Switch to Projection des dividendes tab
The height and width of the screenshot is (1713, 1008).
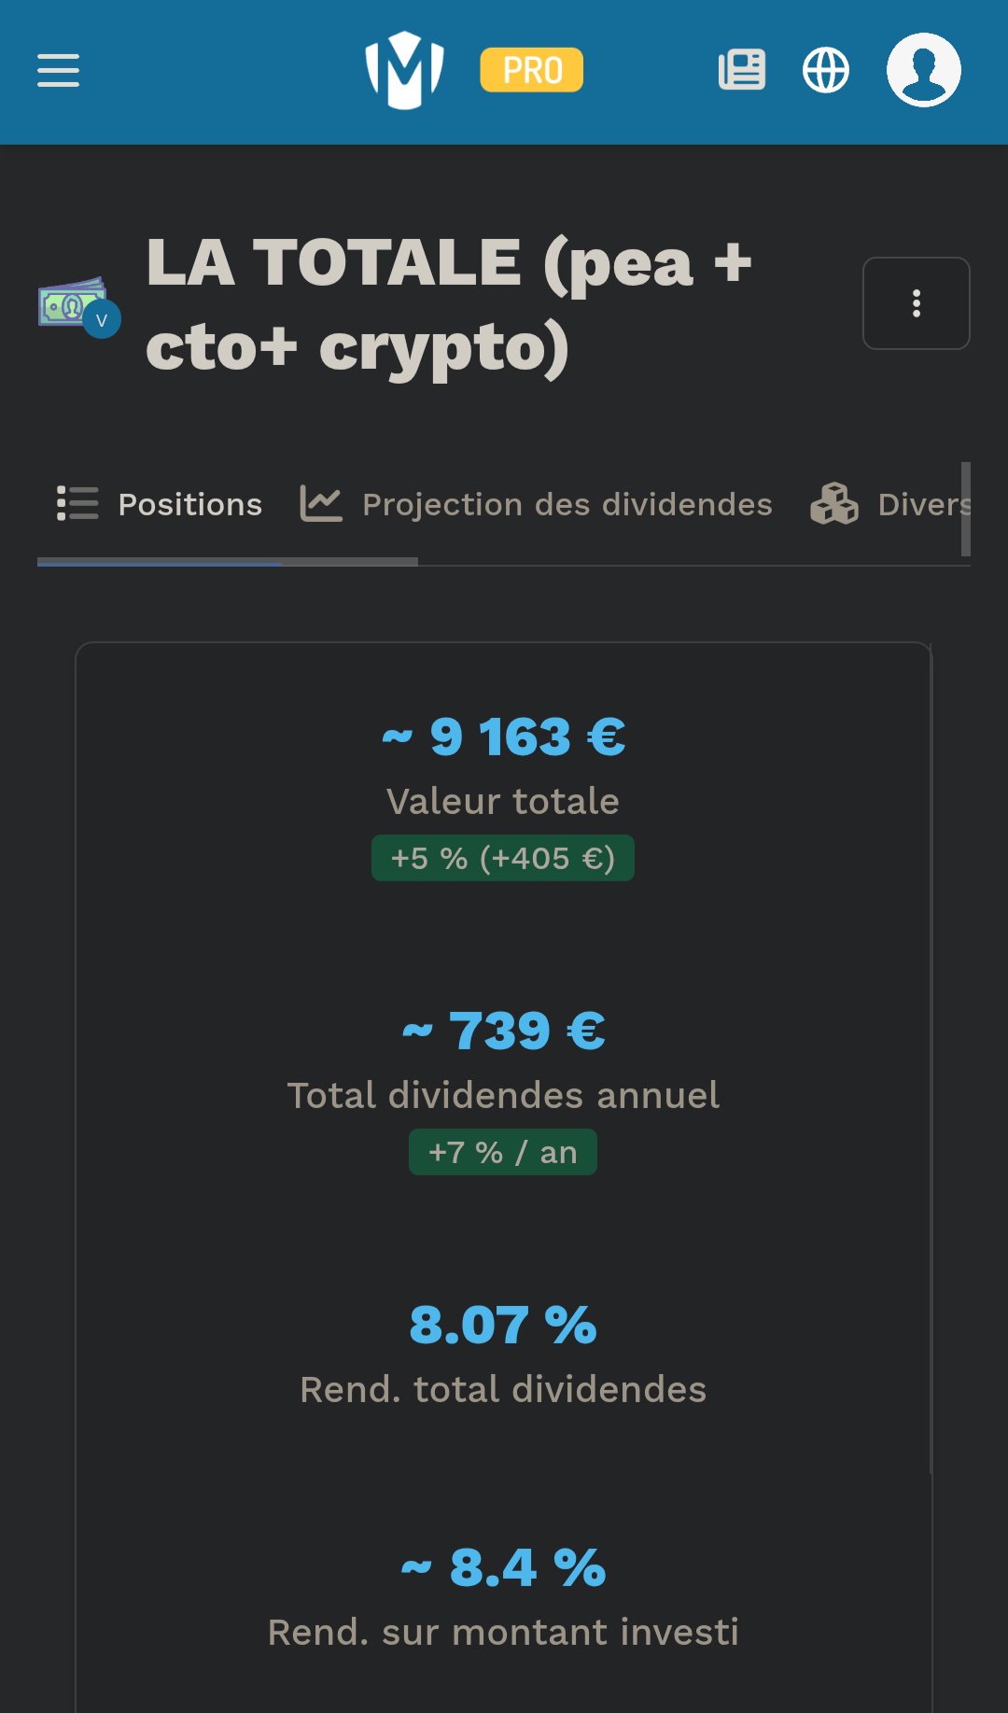(x=536, y=504)
